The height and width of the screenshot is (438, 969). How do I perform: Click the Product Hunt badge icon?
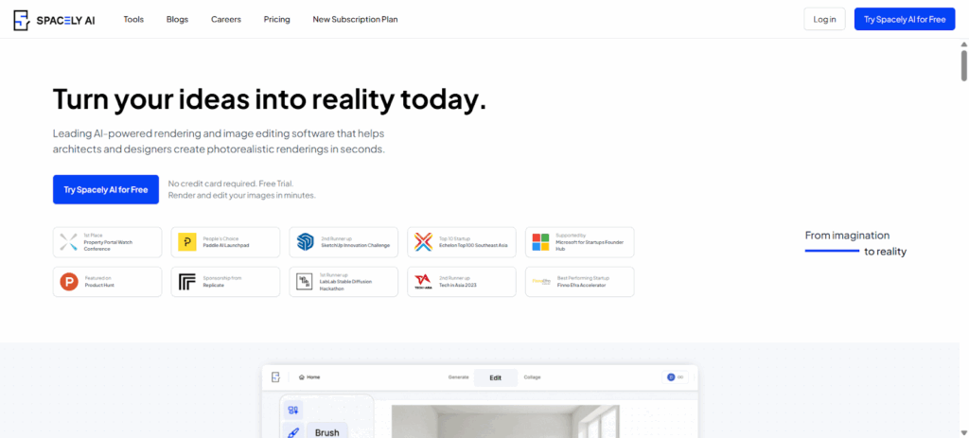coord(69,281)
